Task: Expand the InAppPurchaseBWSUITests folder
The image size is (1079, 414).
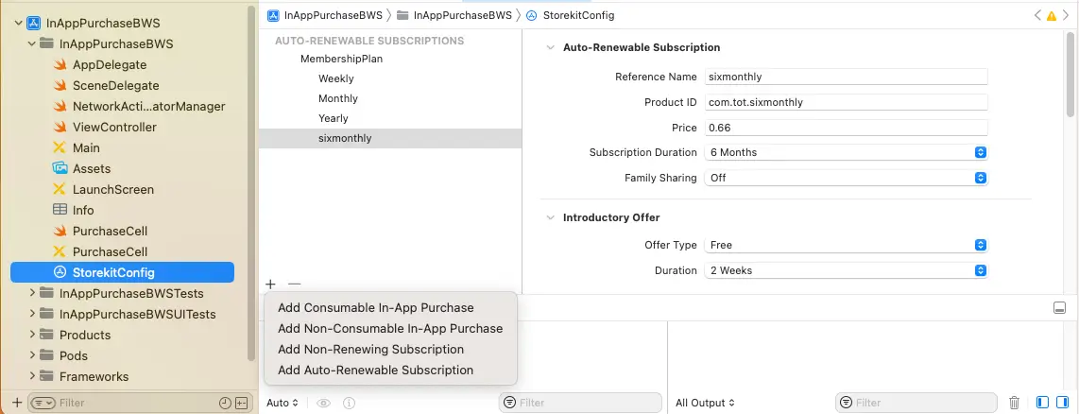Action: (x=32, y=314)
